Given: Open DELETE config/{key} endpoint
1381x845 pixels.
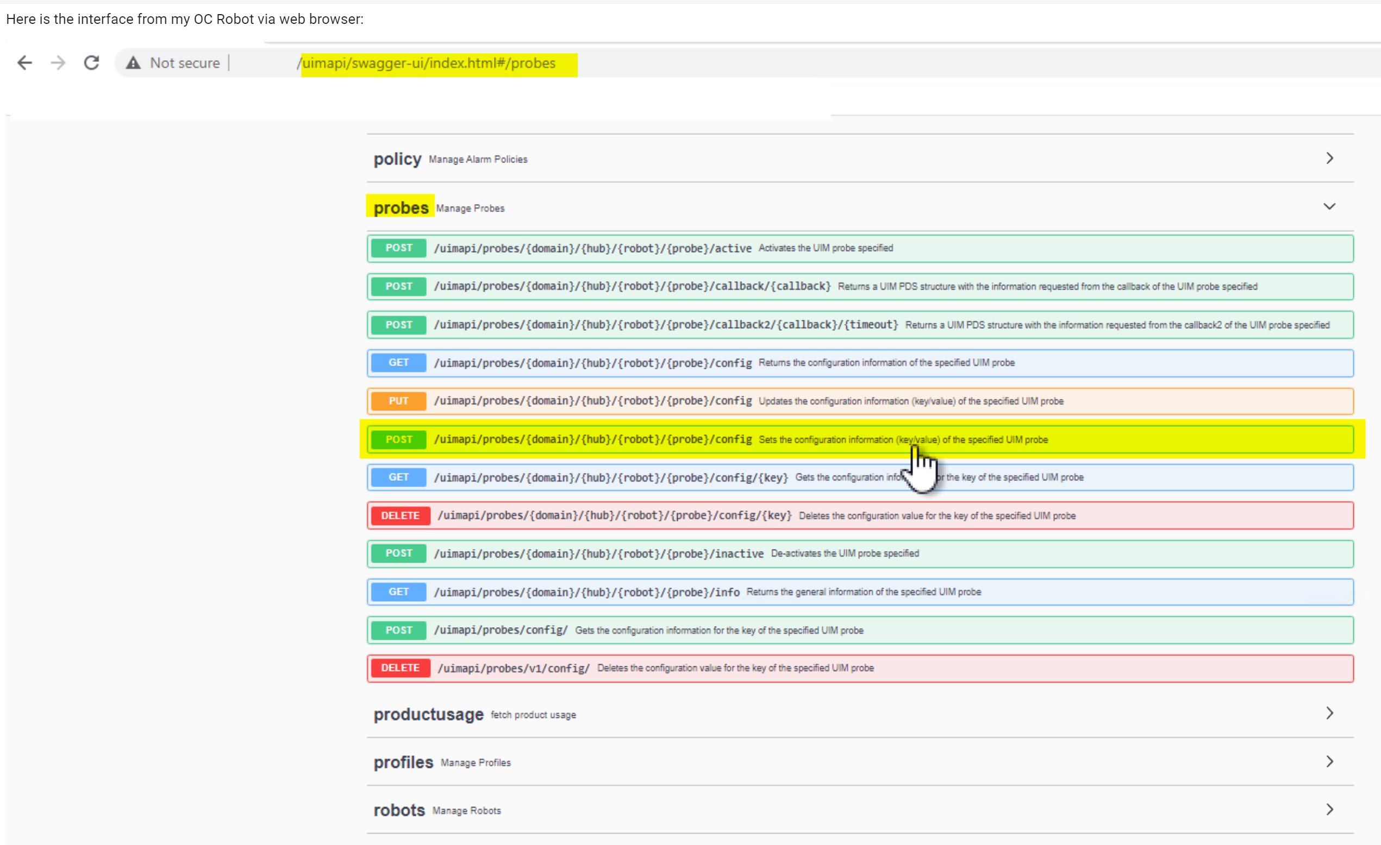Looking at the screenshot, I should click(614, 515).
